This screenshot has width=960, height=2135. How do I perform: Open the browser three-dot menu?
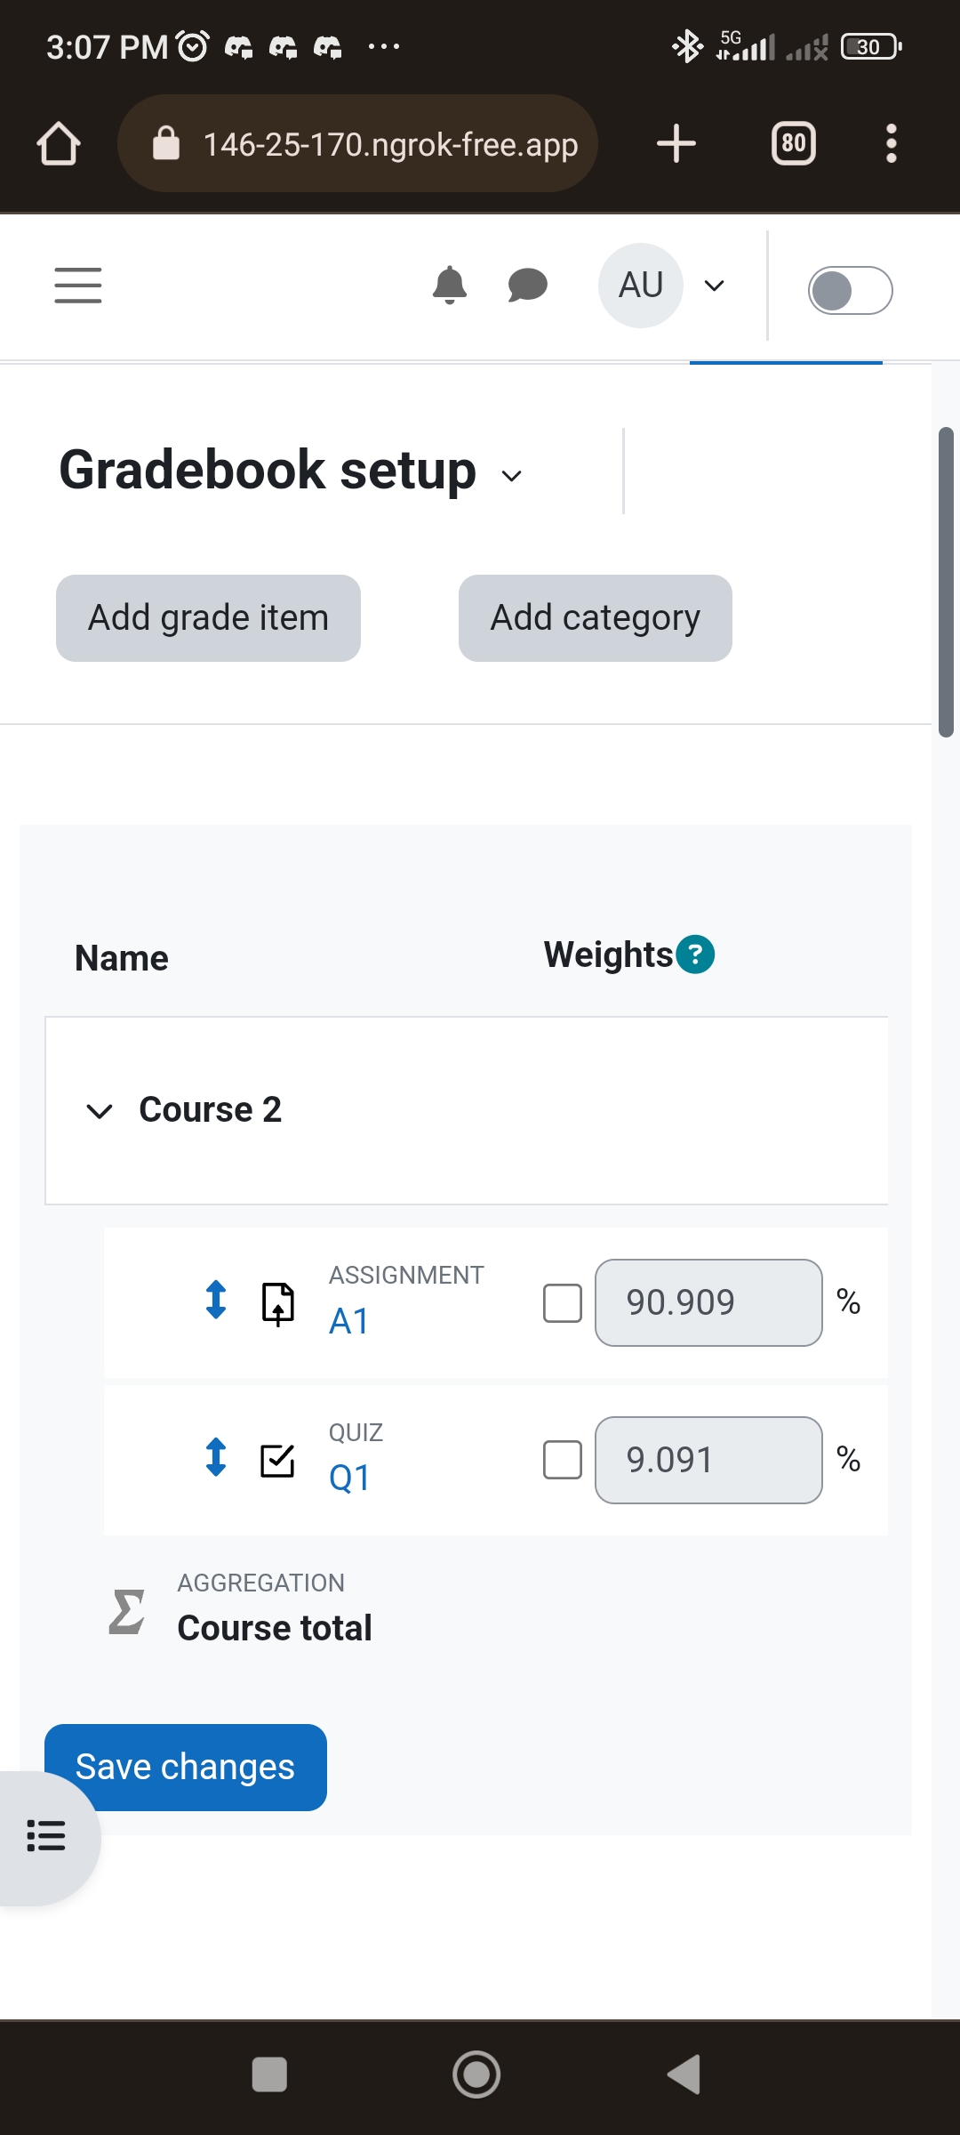click(891, 143)
